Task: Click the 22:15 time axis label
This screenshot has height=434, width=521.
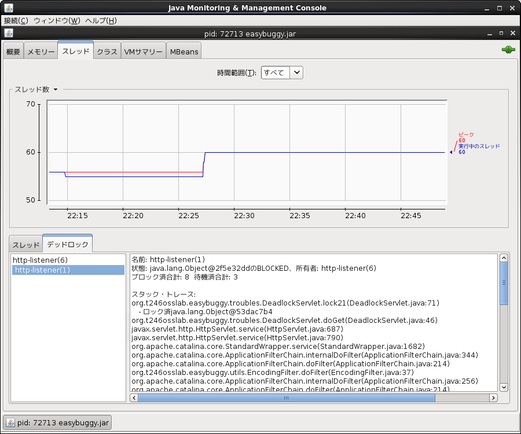Action: [x=78, y=215]
